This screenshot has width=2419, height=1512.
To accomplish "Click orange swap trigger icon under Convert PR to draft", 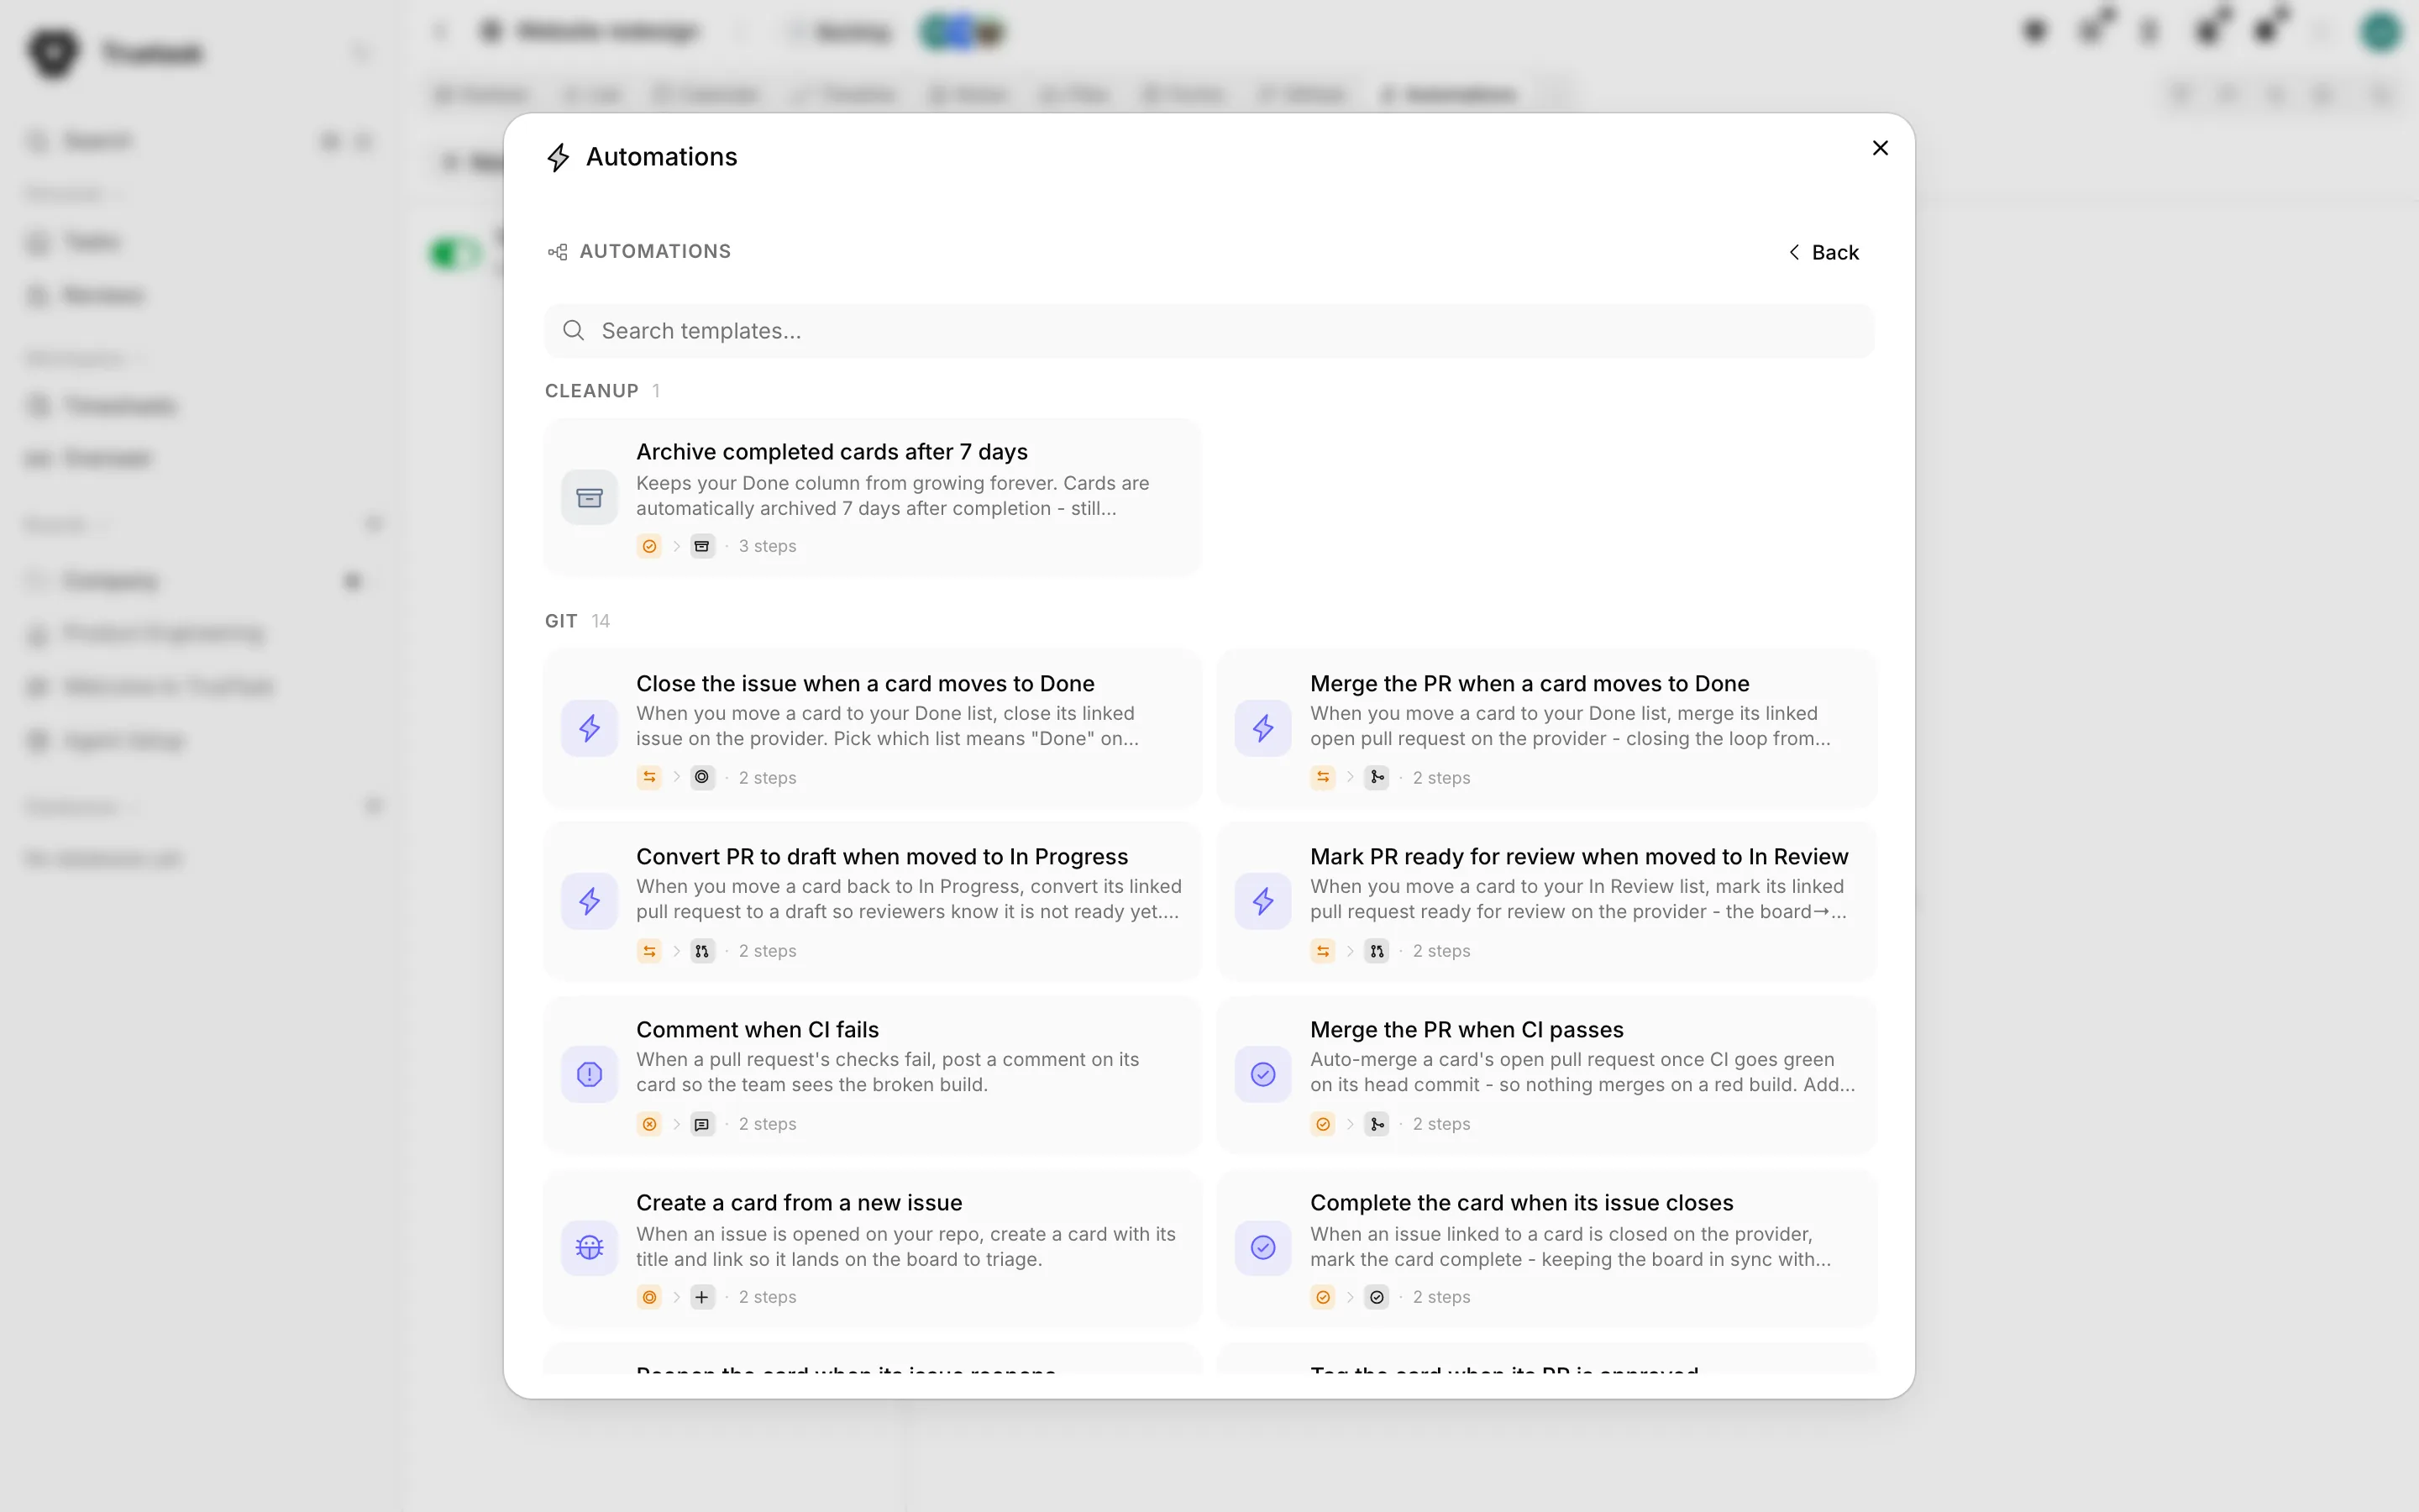I will coord(648,951).
